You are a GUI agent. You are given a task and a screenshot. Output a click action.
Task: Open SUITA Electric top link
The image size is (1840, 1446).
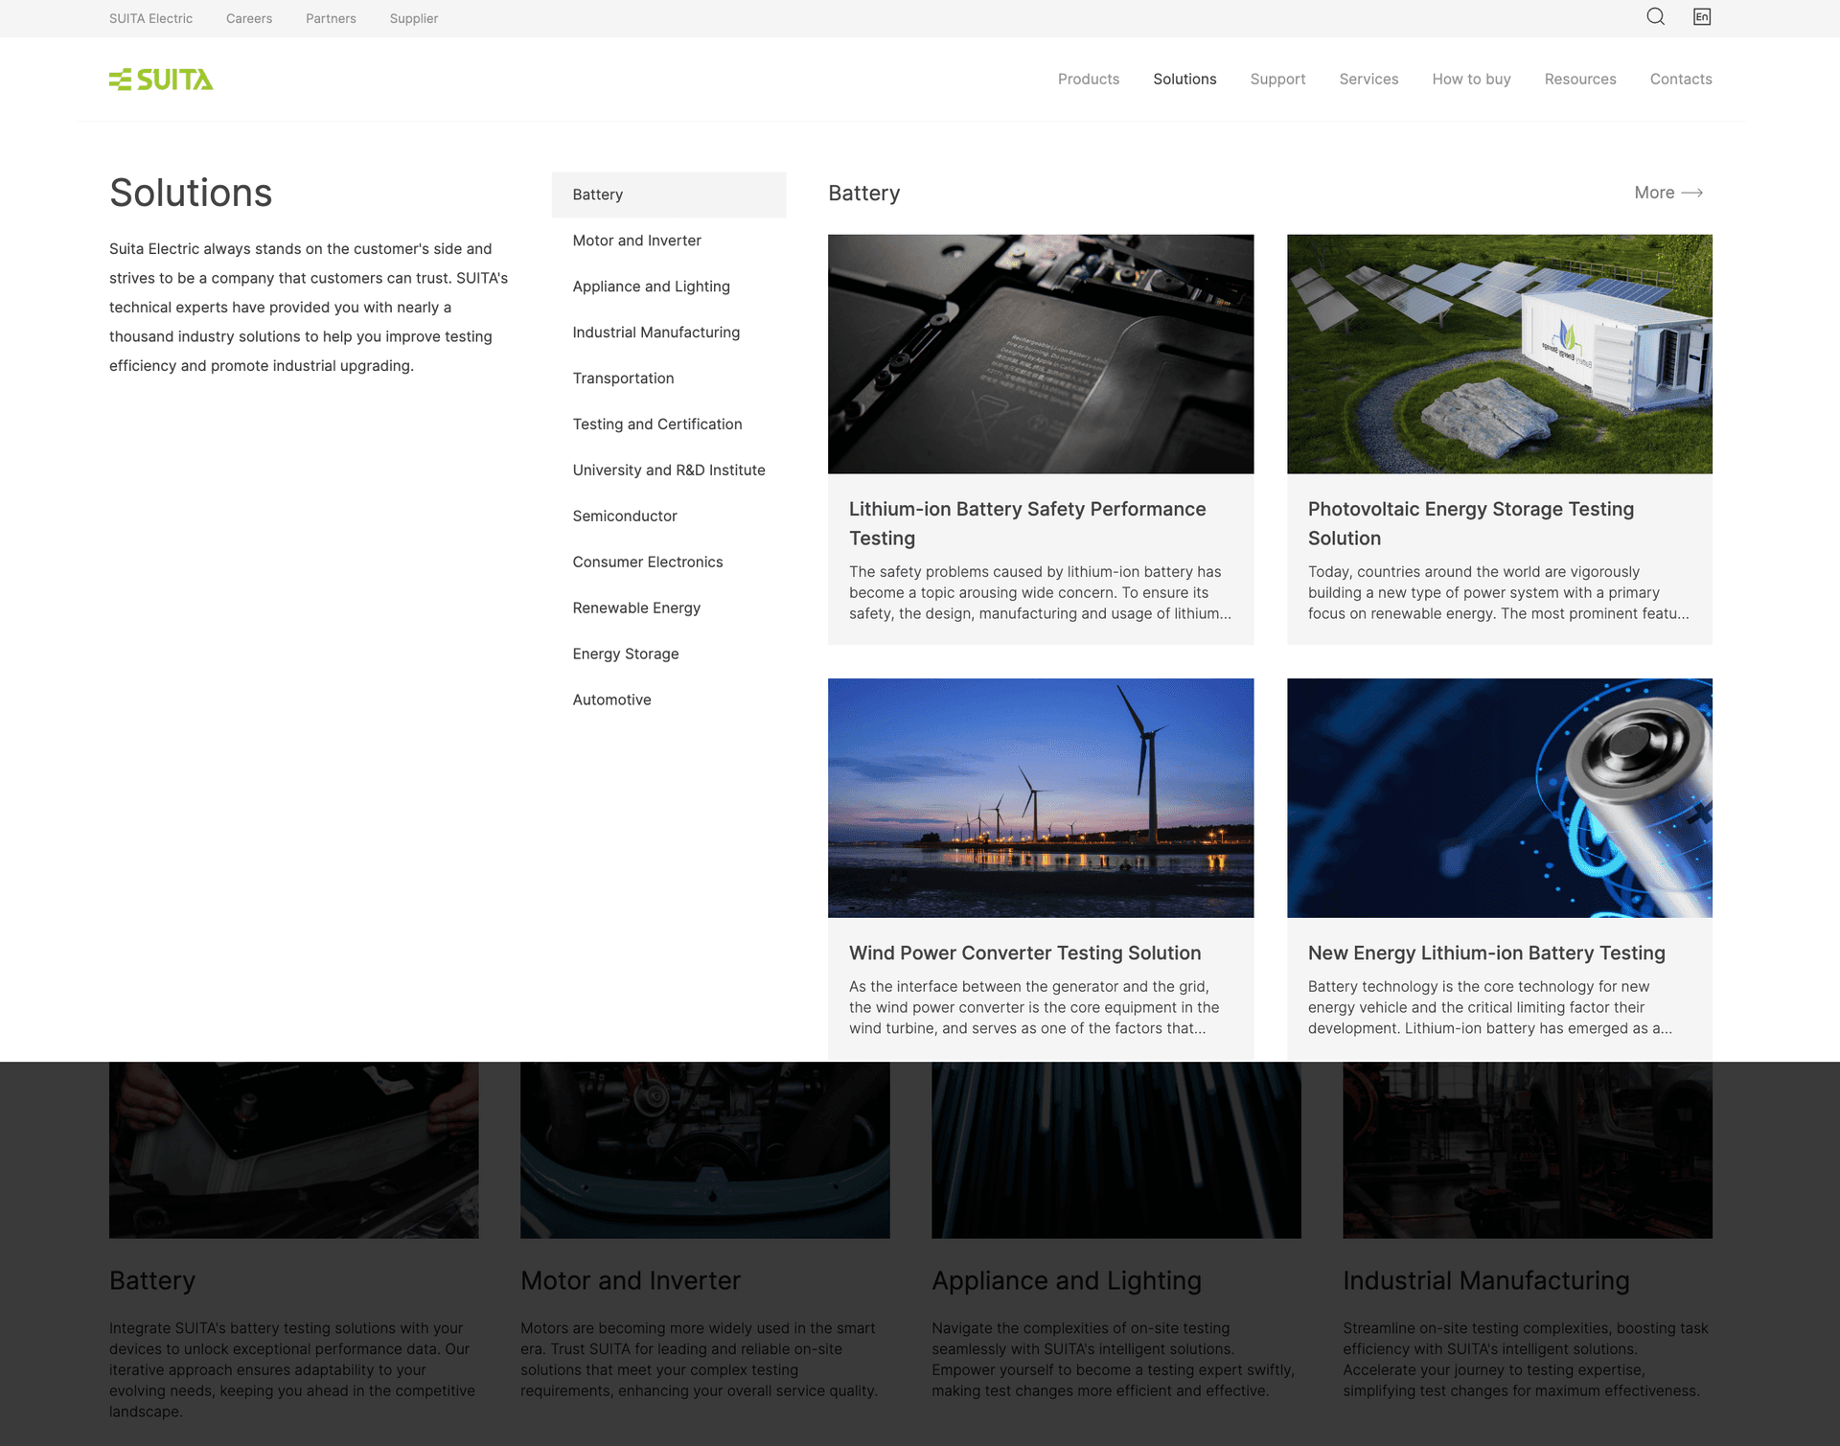pyautogui.click(x=150, y=18)
